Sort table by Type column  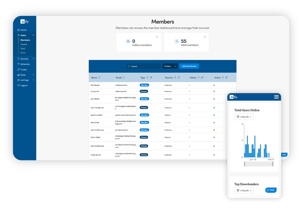pyautogui.click(x=147, y=77)
